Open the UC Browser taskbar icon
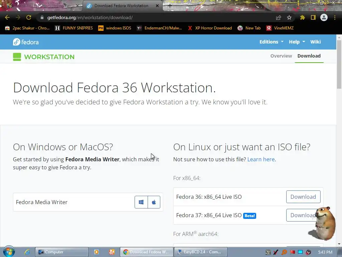 pos(112,252)
